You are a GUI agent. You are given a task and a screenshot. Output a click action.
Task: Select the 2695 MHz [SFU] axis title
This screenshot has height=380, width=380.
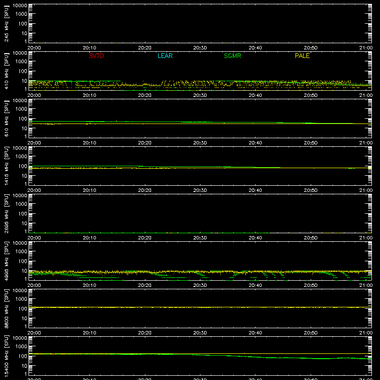point(6,214)
